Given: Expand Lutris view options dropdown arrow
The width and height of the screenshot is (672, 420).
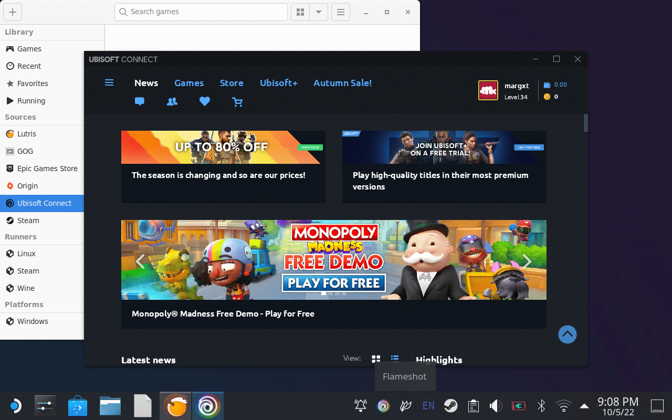Looking at the screenshot, I should tap(319, 12).
